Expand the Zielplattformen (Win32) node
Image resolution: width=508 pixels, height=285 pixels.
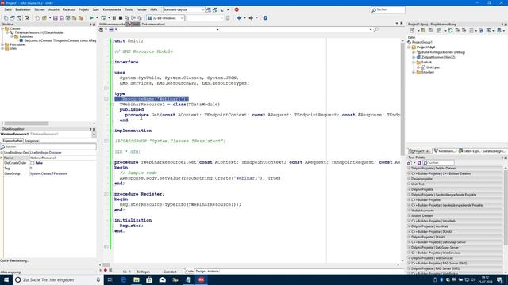pos(414,57)
